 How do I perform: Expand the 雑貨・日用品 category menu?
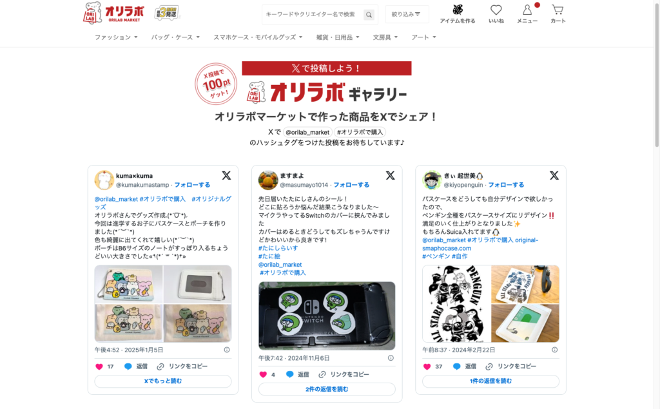point(338,37)
